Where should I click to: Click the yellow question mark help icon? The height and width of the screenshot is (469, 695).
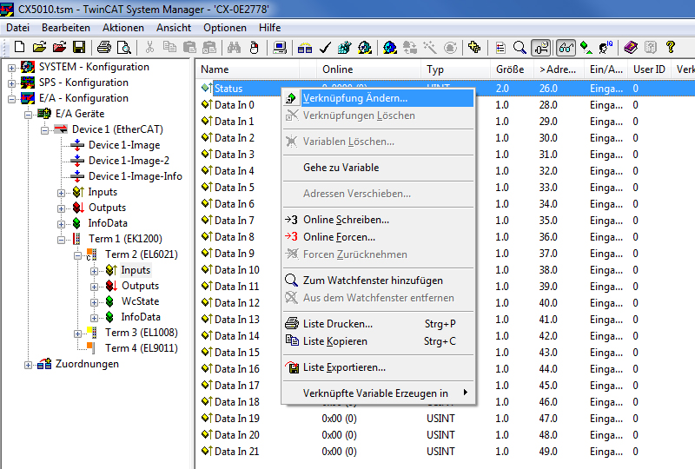tap(670, 47)
